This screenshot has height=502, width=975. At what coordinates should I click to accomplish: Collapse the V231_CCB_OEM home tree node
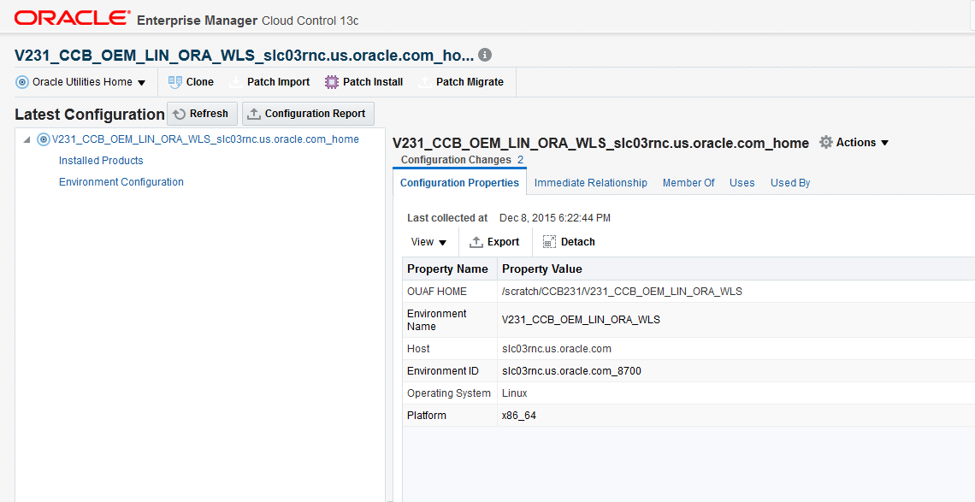tap(27, 140)
